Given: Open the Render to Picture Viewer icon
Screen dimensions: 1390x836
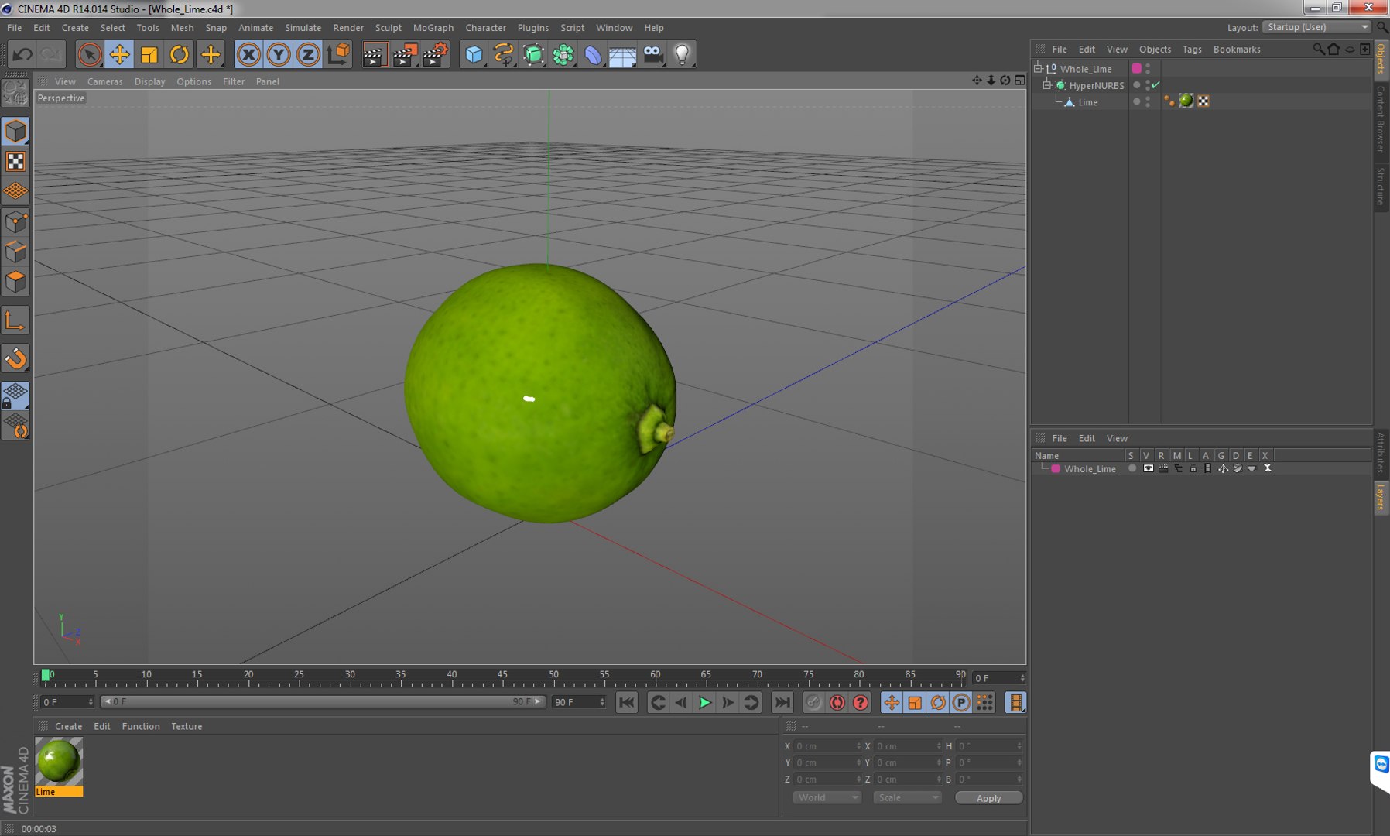Looking at the screenshot, I should 405,54.
